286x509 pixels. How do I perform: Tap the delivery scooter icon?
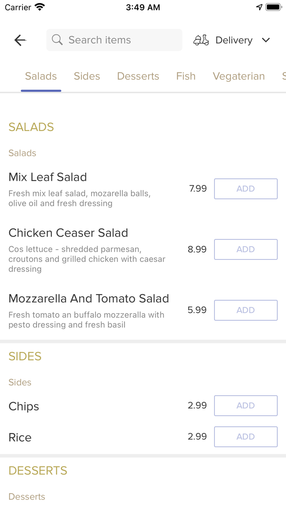[201, 40]
